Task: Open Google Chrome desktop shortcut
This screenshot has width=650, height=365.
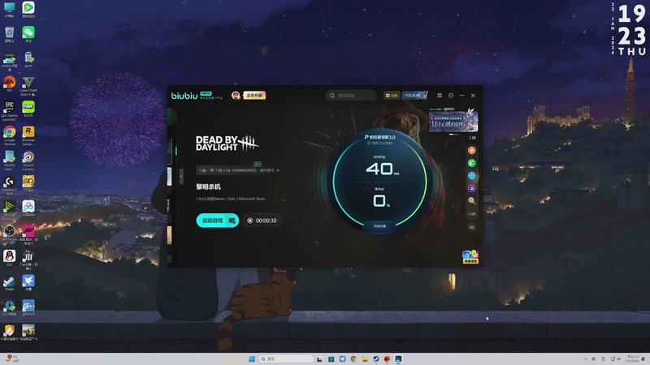Action: [9, 135]
